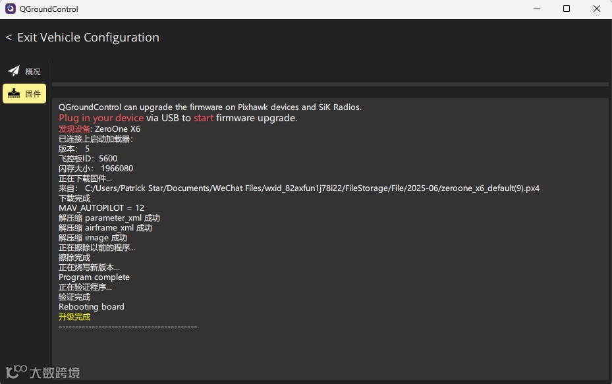Image resolution: width=612 pixels, height=384 pixels.
Task: Click the red 'Plug in your device' text
Action: [x=101, y=118]
